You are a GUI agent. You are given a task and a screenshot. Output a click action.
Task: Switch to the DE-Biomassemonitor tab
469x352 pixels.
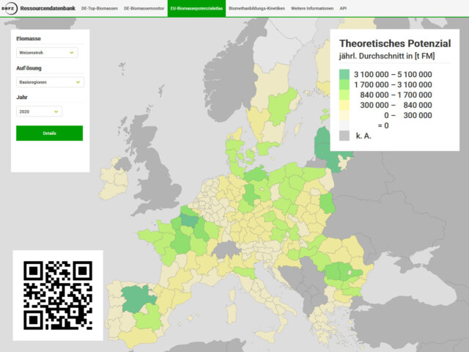[144, 8]
